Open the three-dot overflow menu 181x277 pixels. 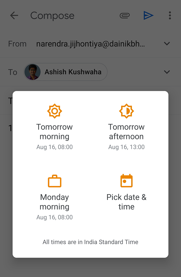(x=170, y=15)
